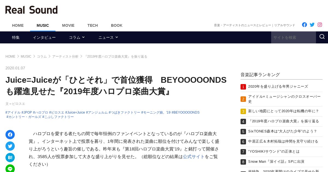Viewport: 328px width, 172px height.
Task: Open the #アイドル tag
Action: pos(13,112)
